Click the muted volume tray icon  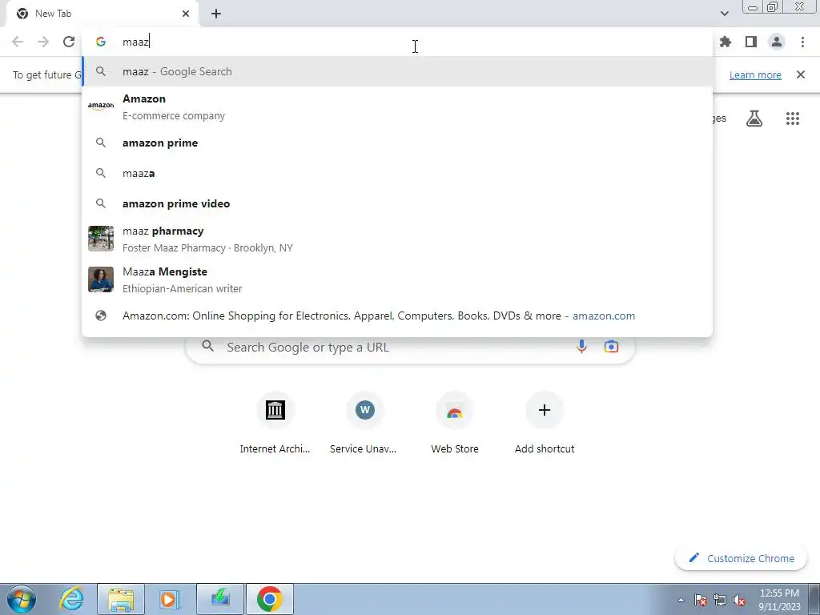[x=739, y=600]
